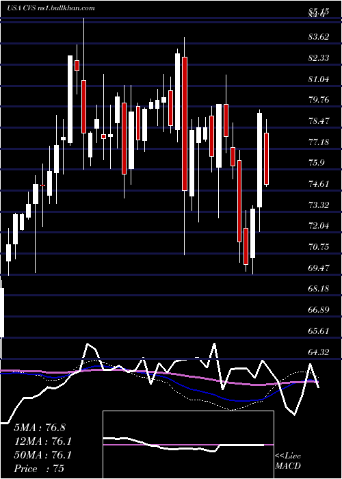Click the 'USA CVS ns1.bullkhan.com' header text
This screenshot has width=342, height=479.
point(51,8)
